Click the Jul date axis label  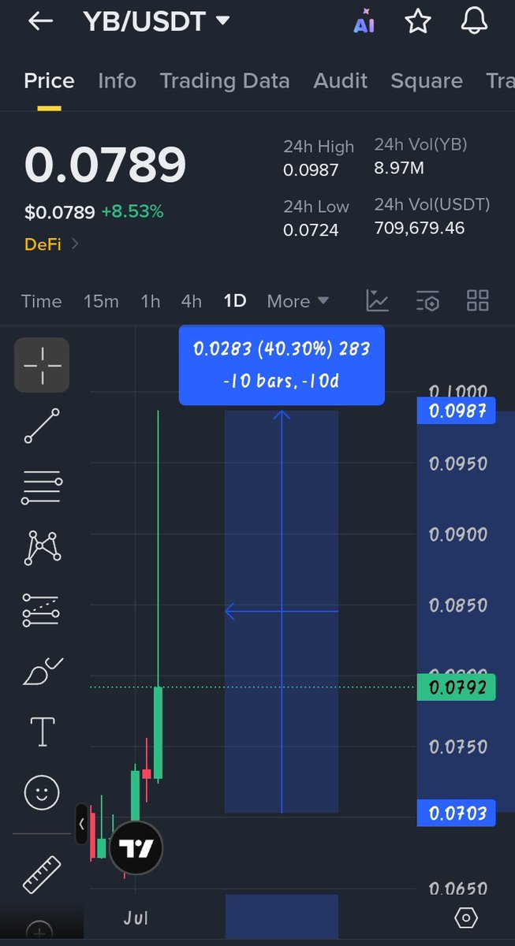pos(136,918)
